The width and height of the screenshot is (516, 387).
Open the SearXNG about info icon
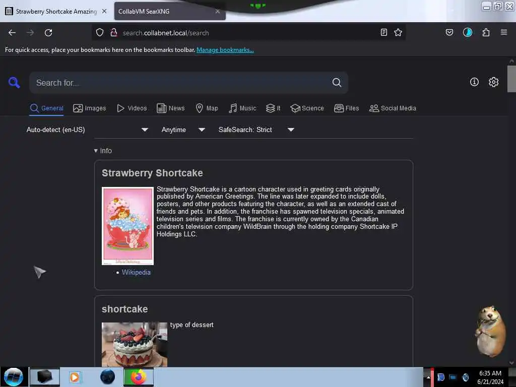[x=474, y=82]
